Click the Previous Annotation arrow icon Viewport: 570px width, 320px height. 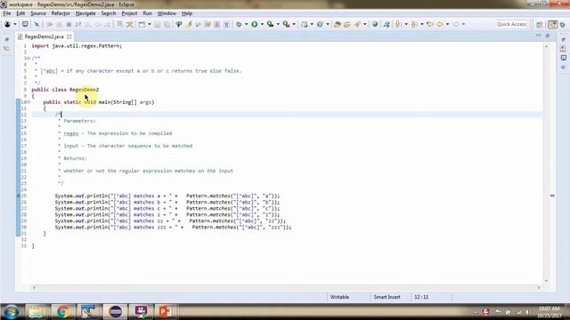413,24
